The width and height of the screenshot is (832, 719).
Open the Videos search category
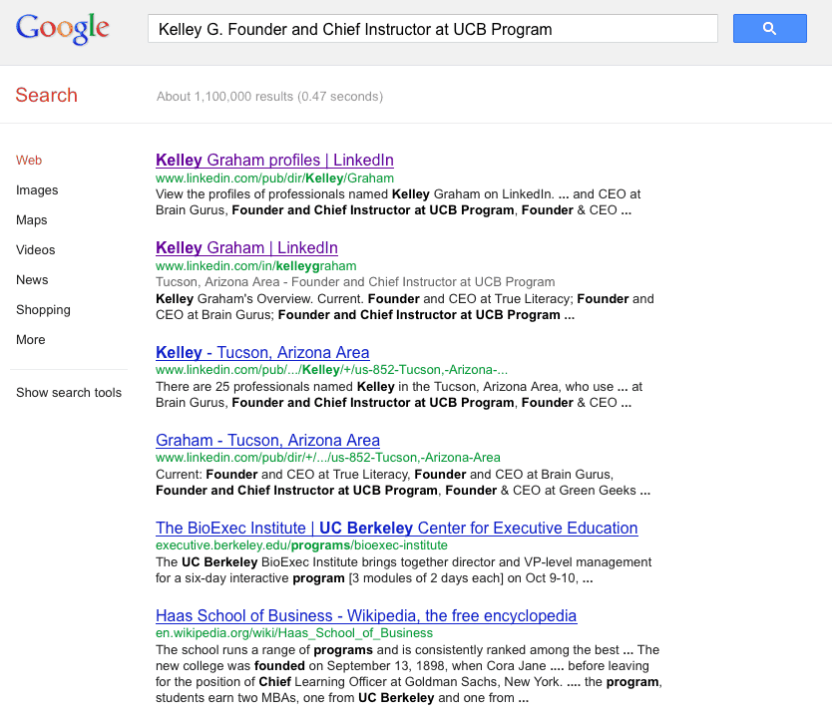pyautogui.click(x=36, y=249)
